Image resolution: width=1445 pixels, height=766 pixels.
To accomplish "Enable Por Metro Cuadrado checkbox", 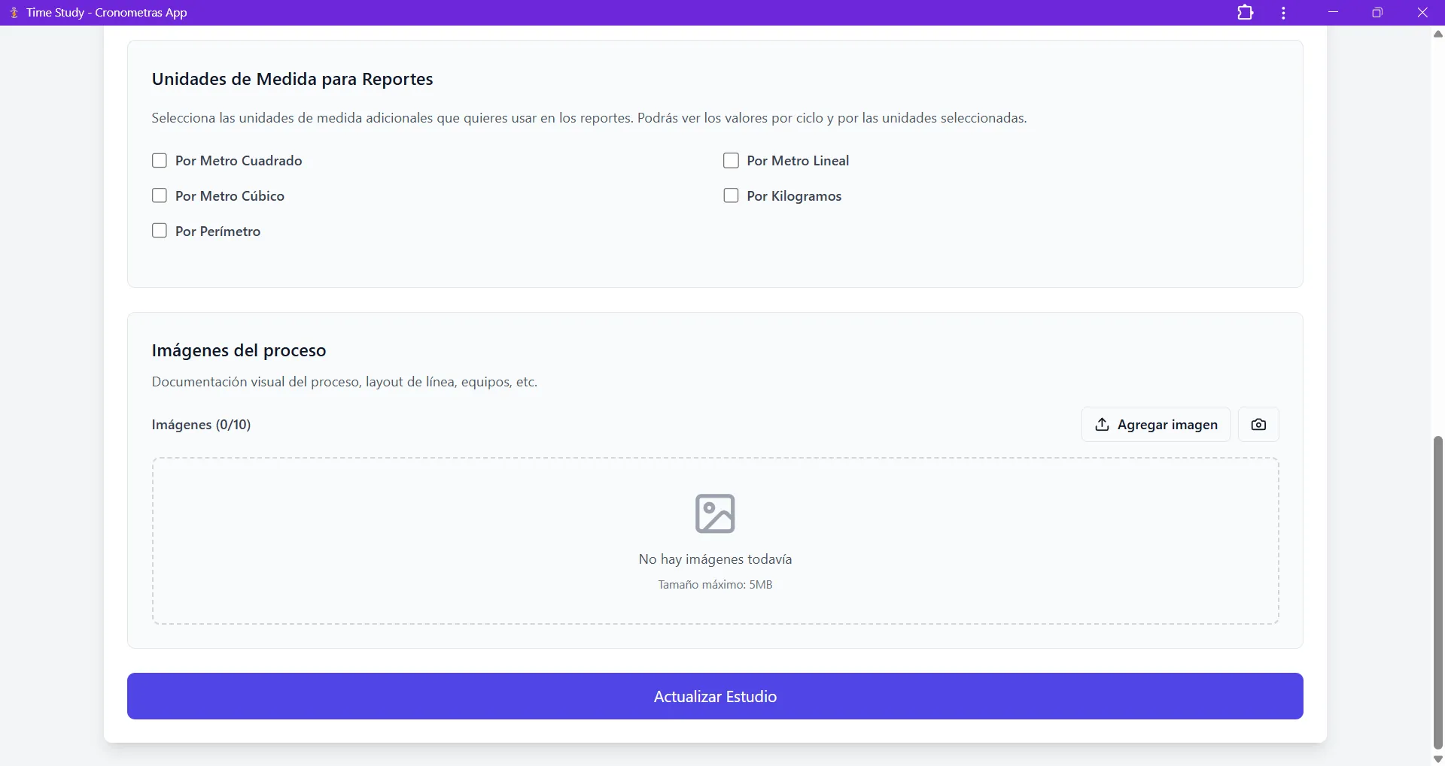I will 160,161.
